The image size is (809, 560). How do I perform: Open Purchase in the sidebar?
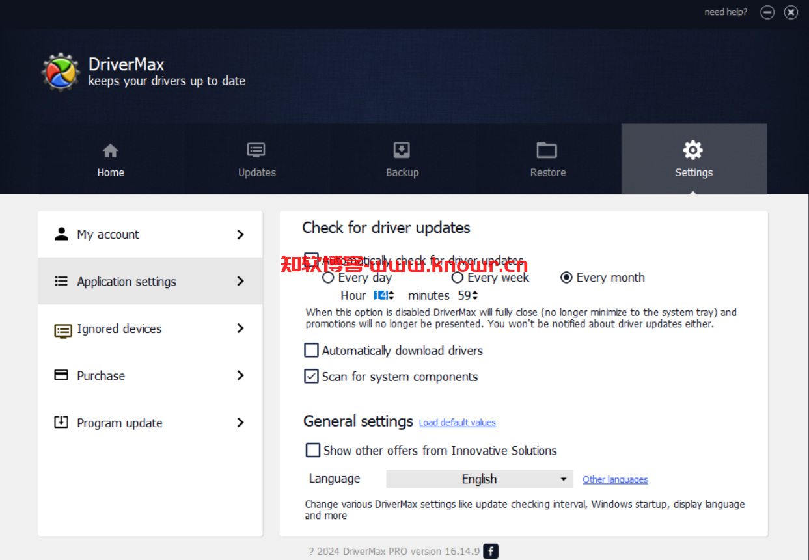point(150,375)
